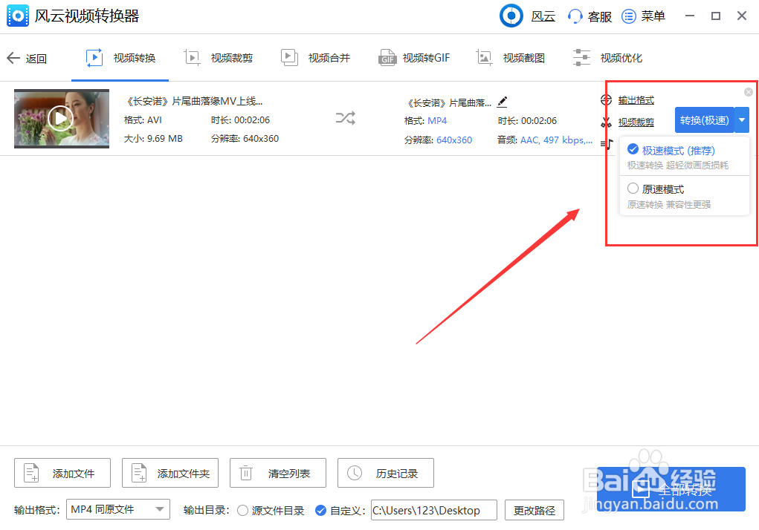Enable the 源文件目录 output option
The image size is (759, 530).
coord(242,510)
